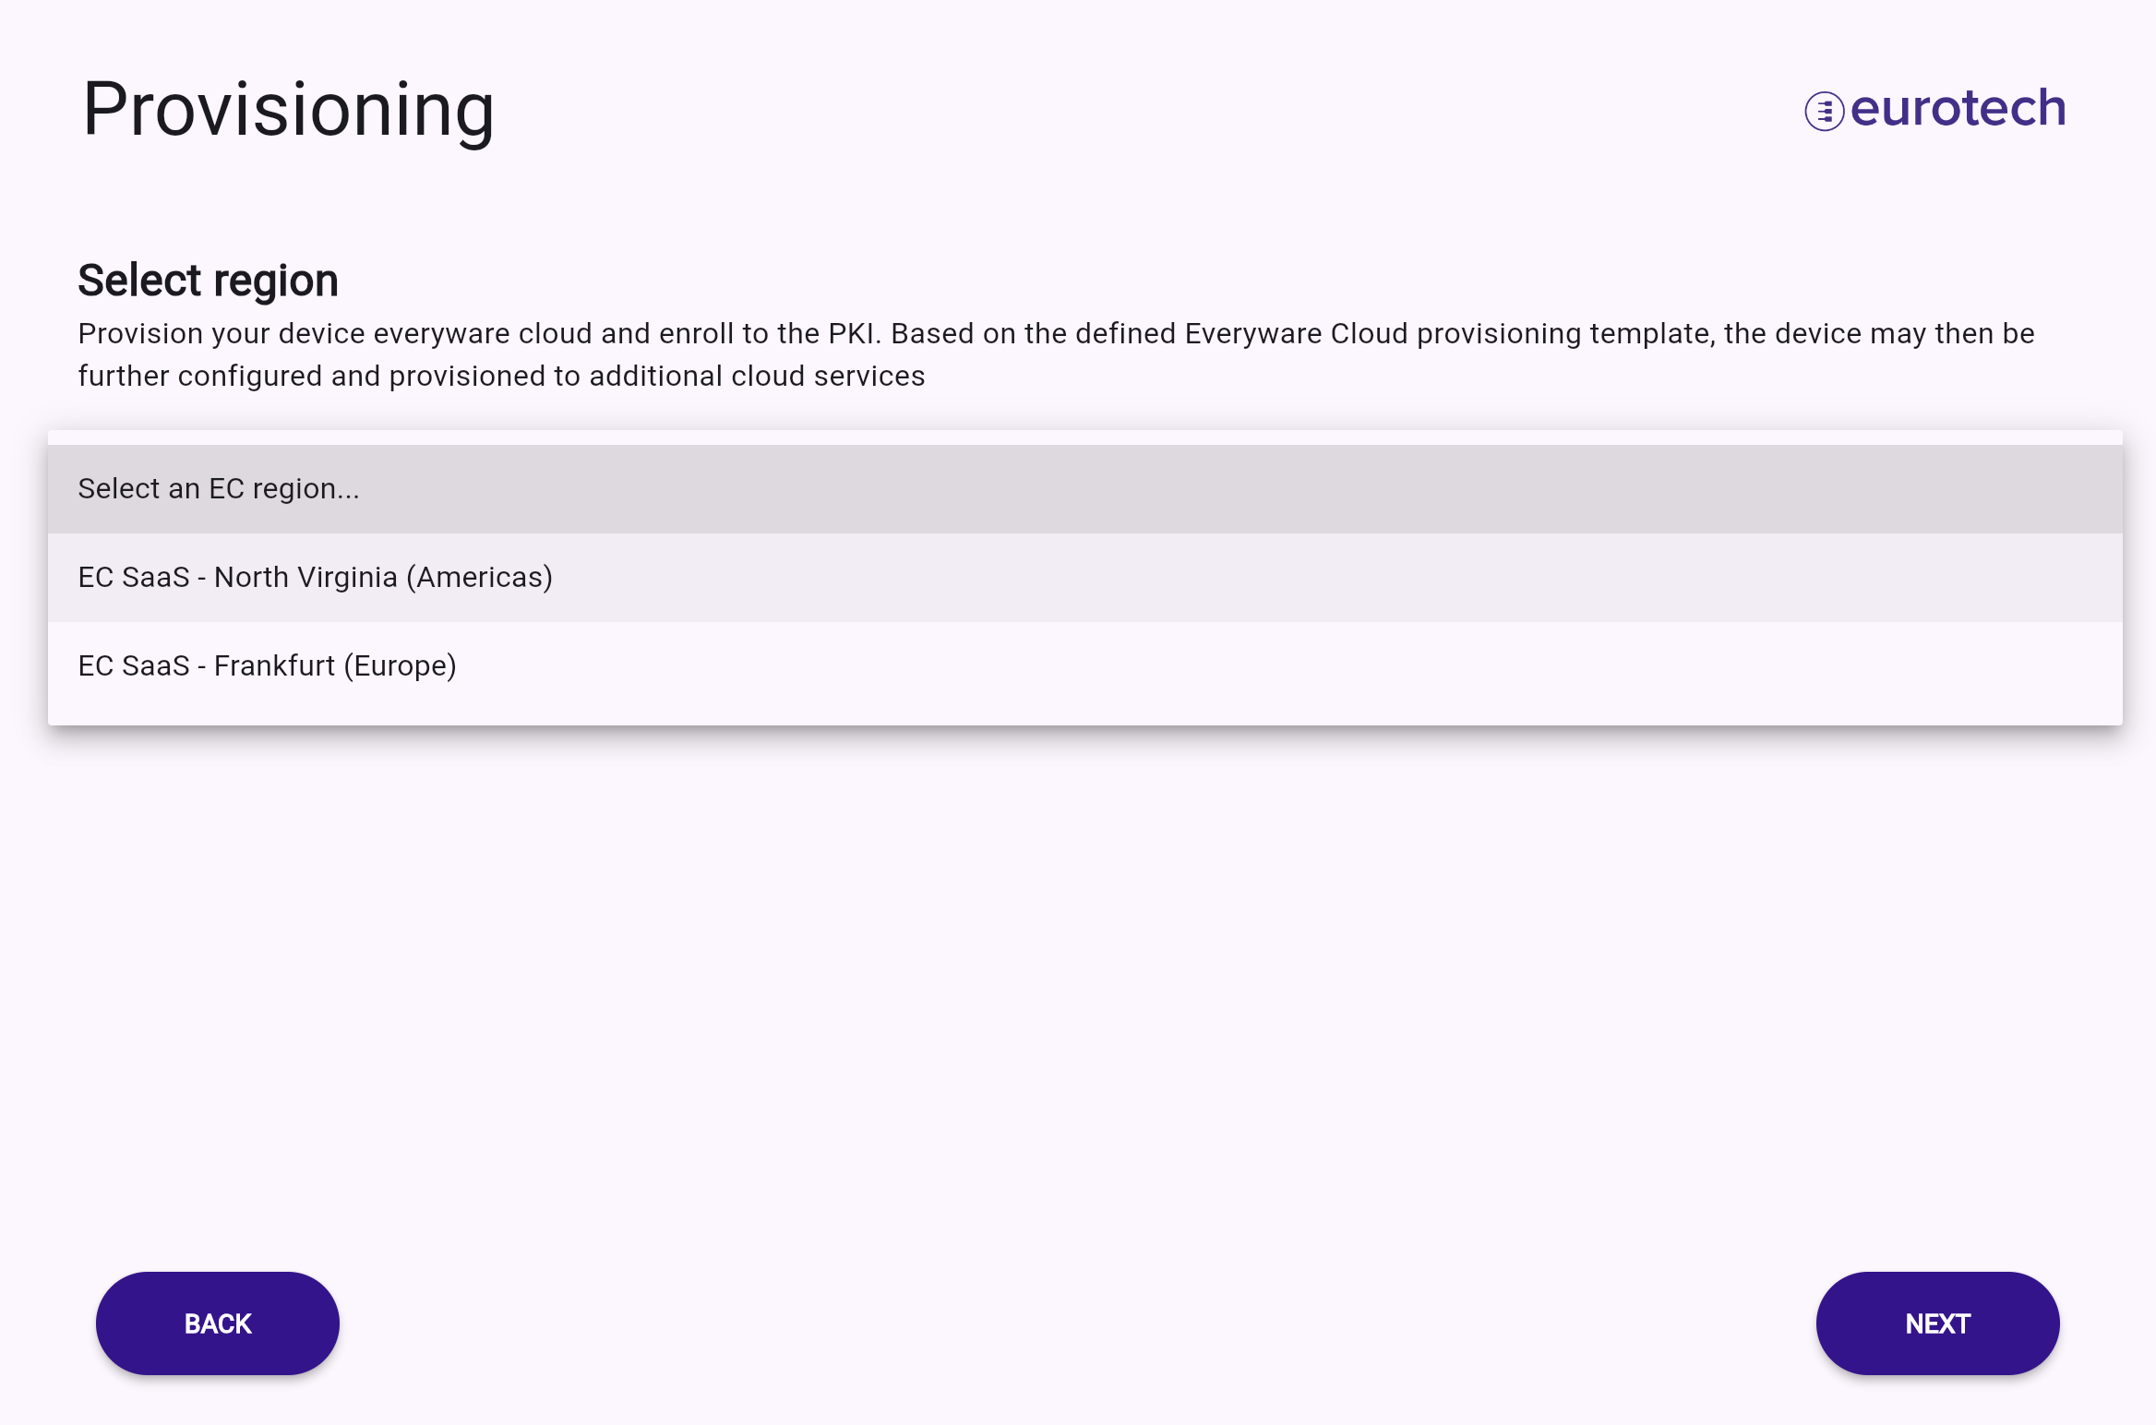Click the Select region heading
This screenshot has width=2156, height=1425.
click(x=209, y=281)
